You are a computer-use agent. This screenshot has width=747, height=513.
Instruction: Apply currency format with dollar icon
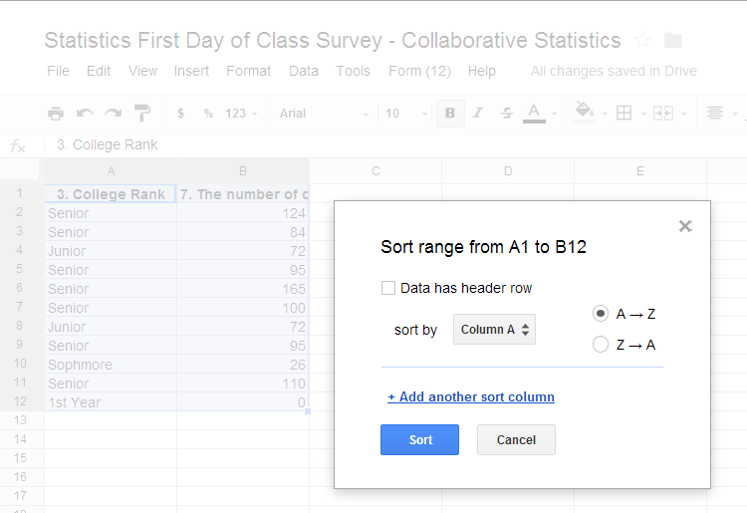click(180, 114)
